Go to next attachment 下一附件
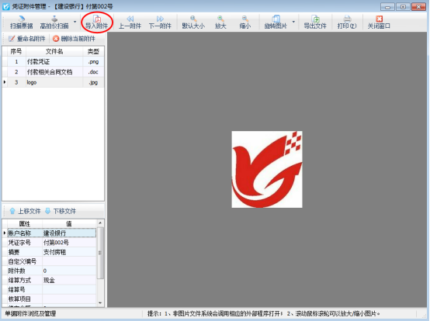Image resolution: width=430 pixels, height=321 pixels. tap(160, 22)
